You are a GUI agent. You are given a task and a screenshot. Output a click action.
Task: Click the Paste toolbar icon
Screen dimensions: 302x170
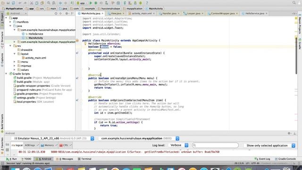coord(42,3)
